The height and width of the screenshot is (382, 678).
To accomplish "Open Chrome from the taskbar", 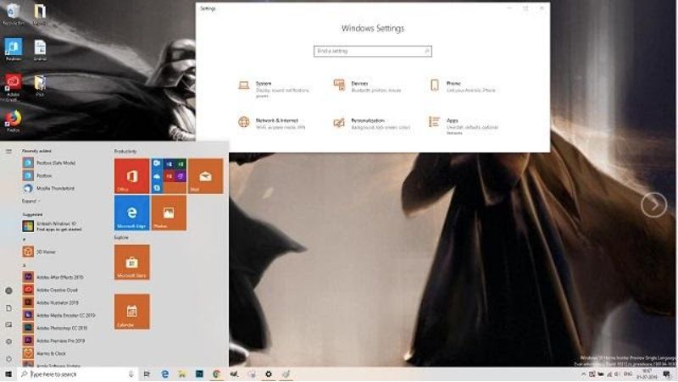I will pos(217,374).
